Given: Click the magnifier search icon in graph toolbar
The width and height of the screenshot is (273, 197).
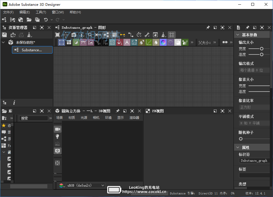Looking at the screenshot, I should tap(90, 35).
